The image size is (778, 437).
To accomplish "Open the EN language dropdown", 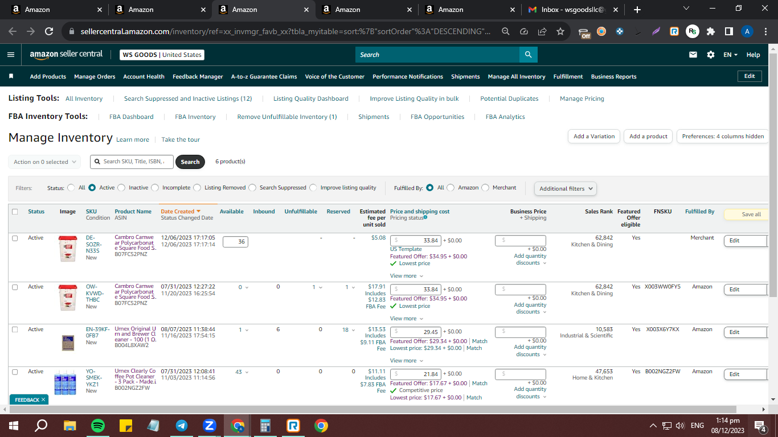I will [730, 55].
